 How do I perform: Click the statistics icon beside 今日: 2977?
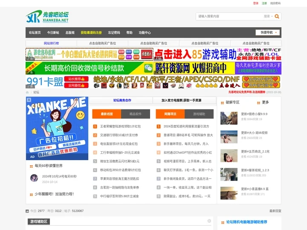tap(27, 211)
